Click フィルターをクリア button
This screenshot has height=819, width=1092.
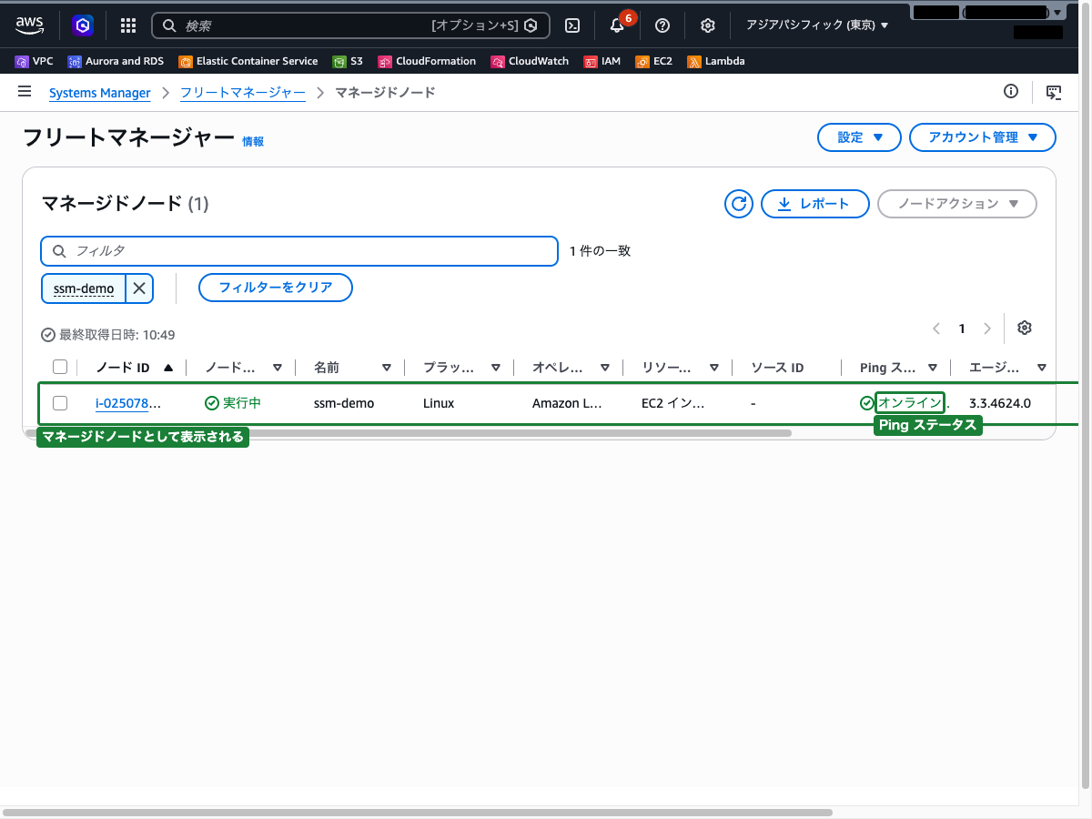click(x=276, y=288)
